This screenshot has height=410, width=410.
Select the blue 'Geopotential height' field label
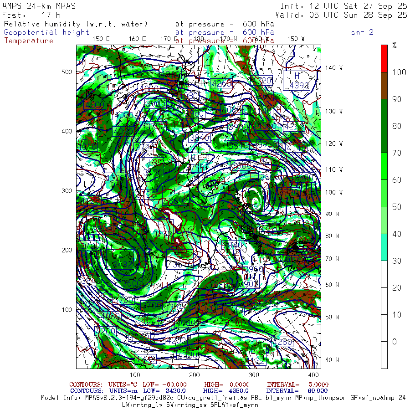click(47, 32)
